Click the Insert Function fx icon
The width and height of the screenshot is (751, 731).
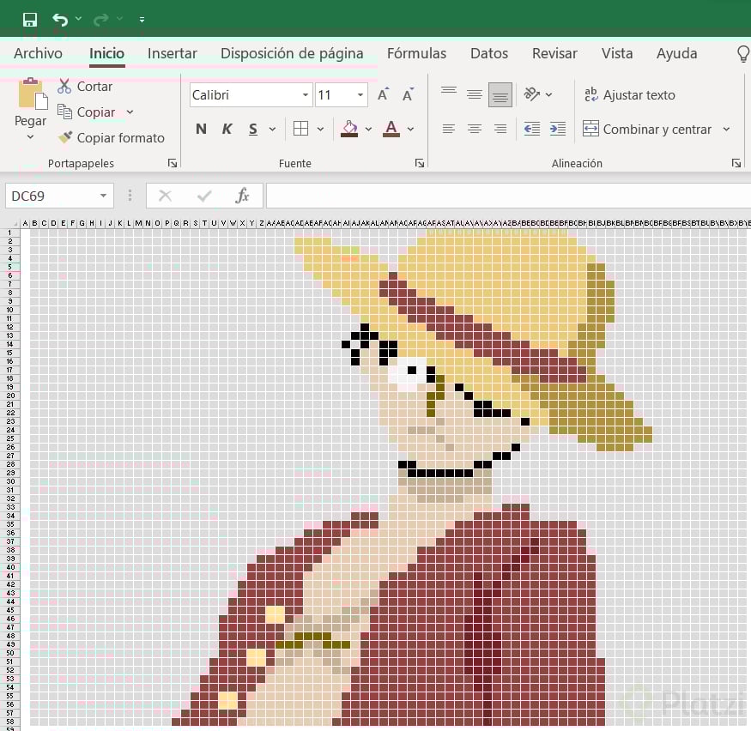(x=242, y=196)
